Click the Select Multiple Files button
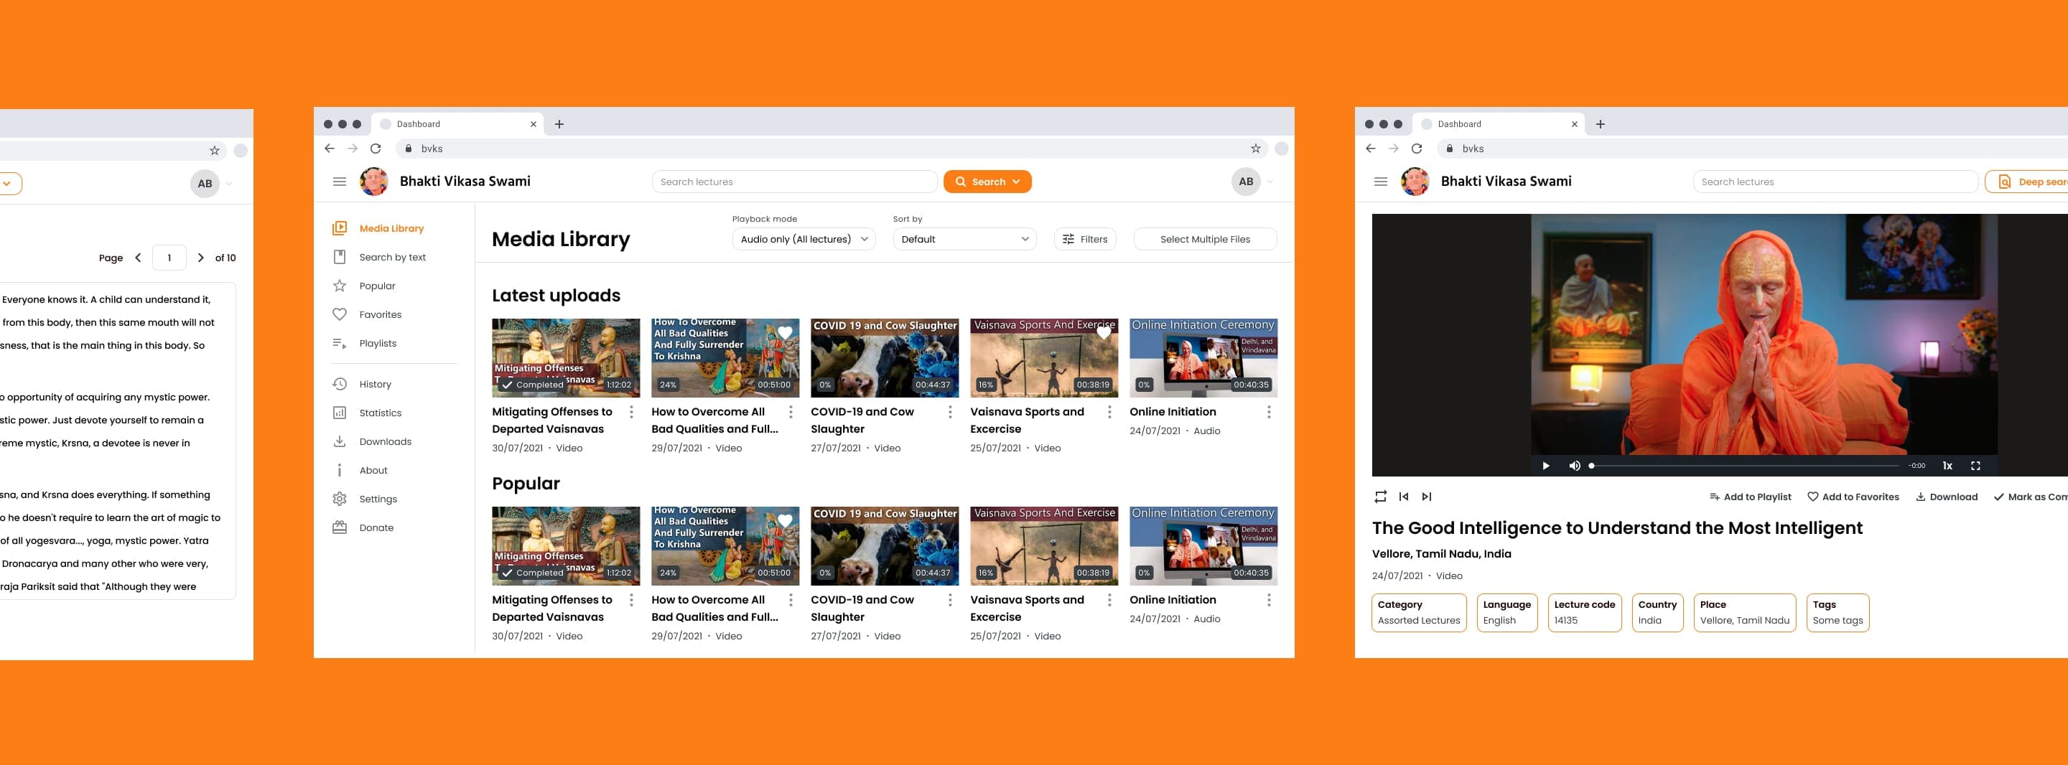This screenshot has width=2068, height=765. 1204,239
